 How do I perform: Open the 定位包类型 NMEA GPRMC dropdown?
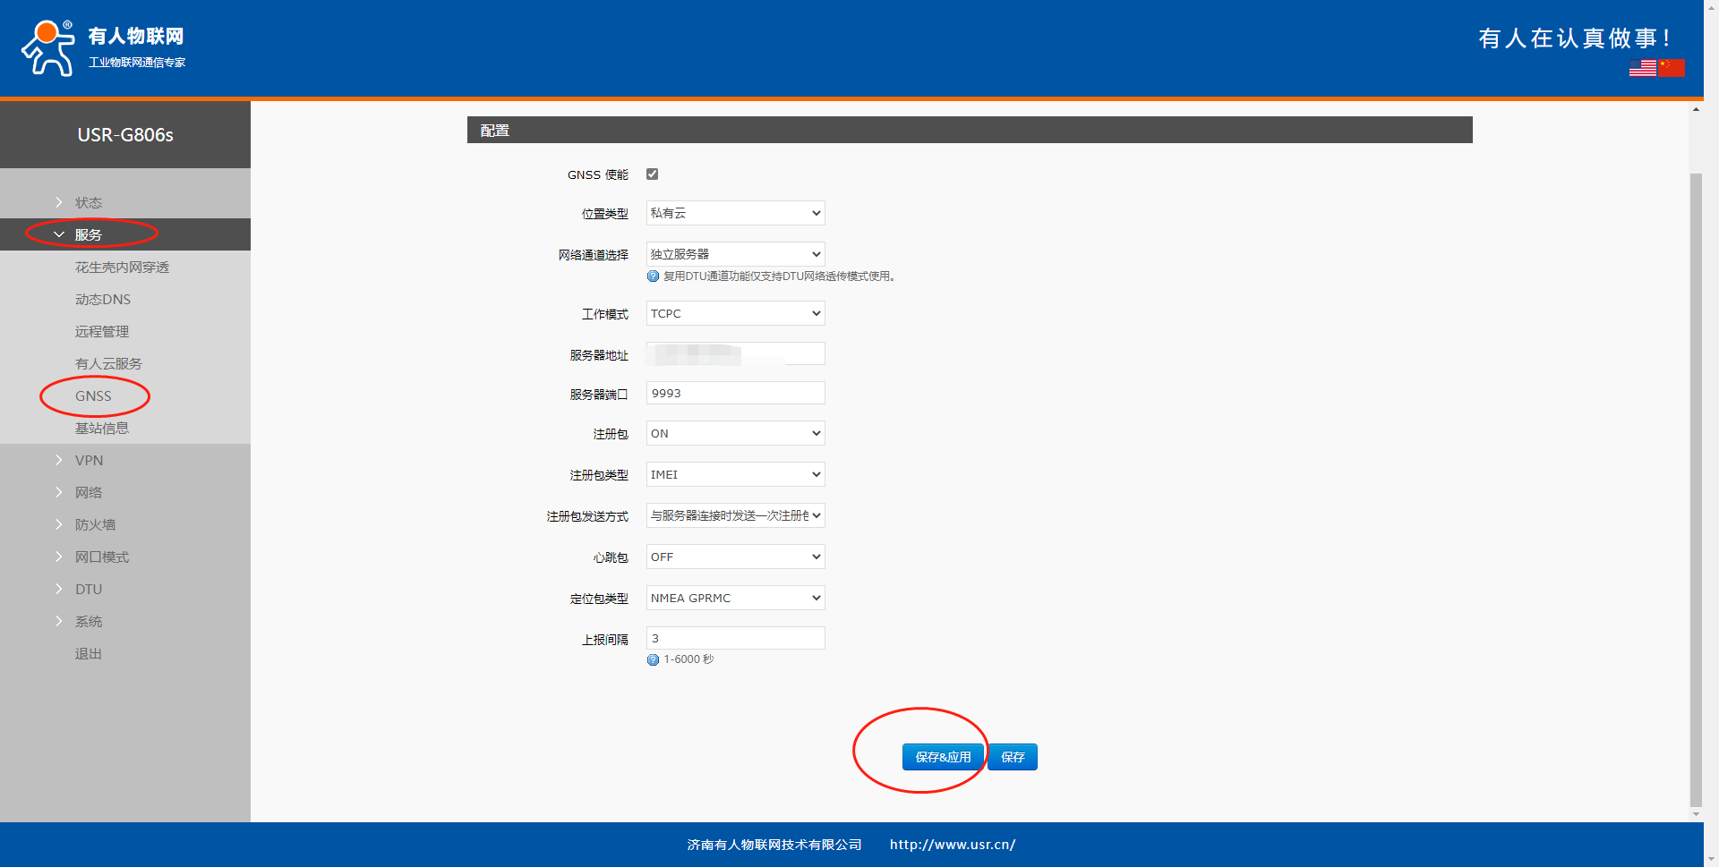735,599
